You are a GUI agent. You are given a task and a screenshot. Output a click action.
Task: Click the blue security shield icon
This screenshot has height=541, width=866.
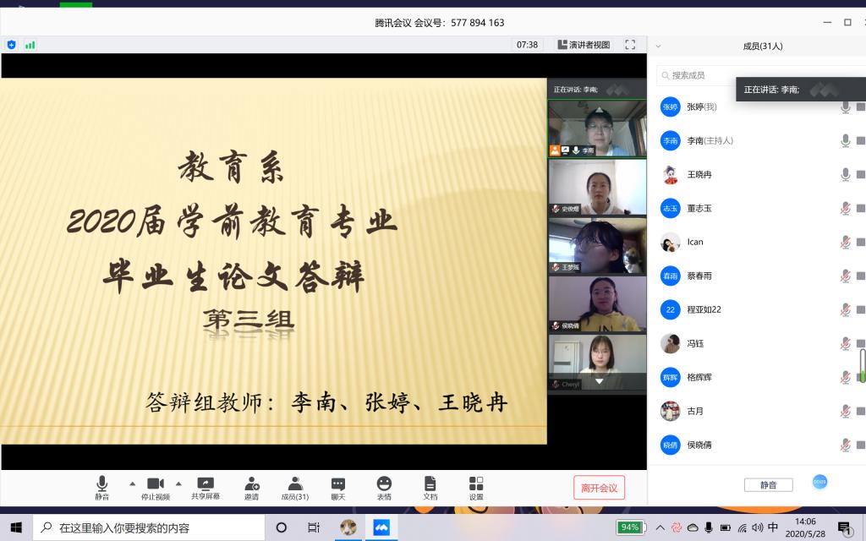click(12, 45)
